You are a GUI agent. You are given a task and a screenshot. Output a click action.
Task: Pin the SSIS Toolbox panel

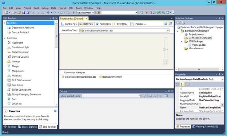[53, 18]
